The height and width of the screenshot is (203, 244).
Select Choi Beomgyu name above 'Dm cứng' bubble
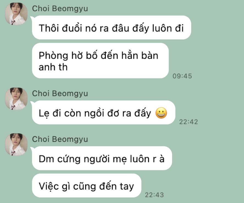coord(60,139)
